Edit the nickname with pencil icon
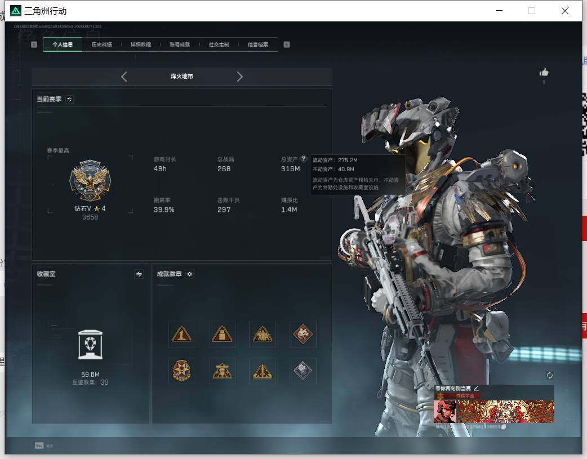Viewport: 587px width, 459px height. [x=476, y=388]
